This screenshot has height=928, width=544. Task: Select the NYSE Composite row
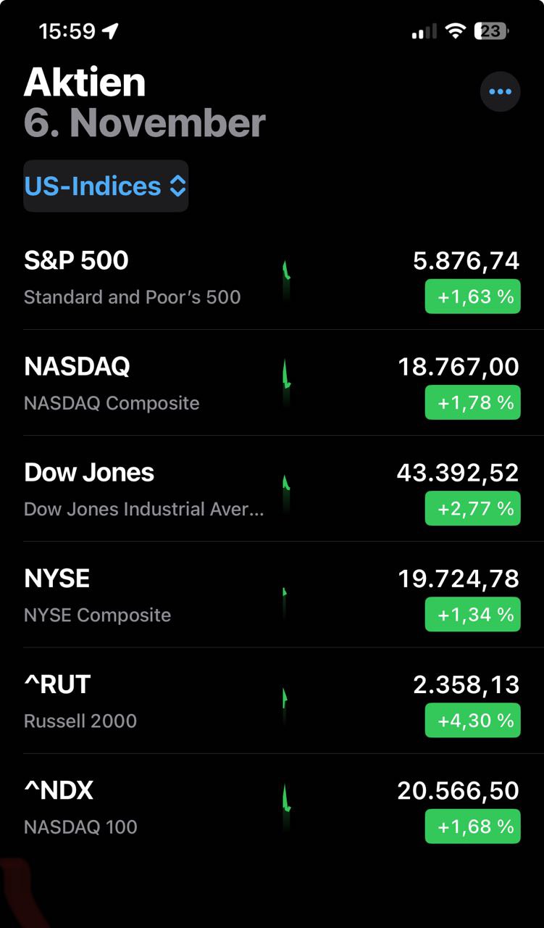click(145, 595)
